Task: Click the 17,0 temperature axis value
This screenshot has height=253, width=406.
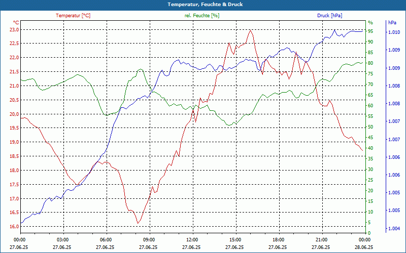Action: point(14,198)
